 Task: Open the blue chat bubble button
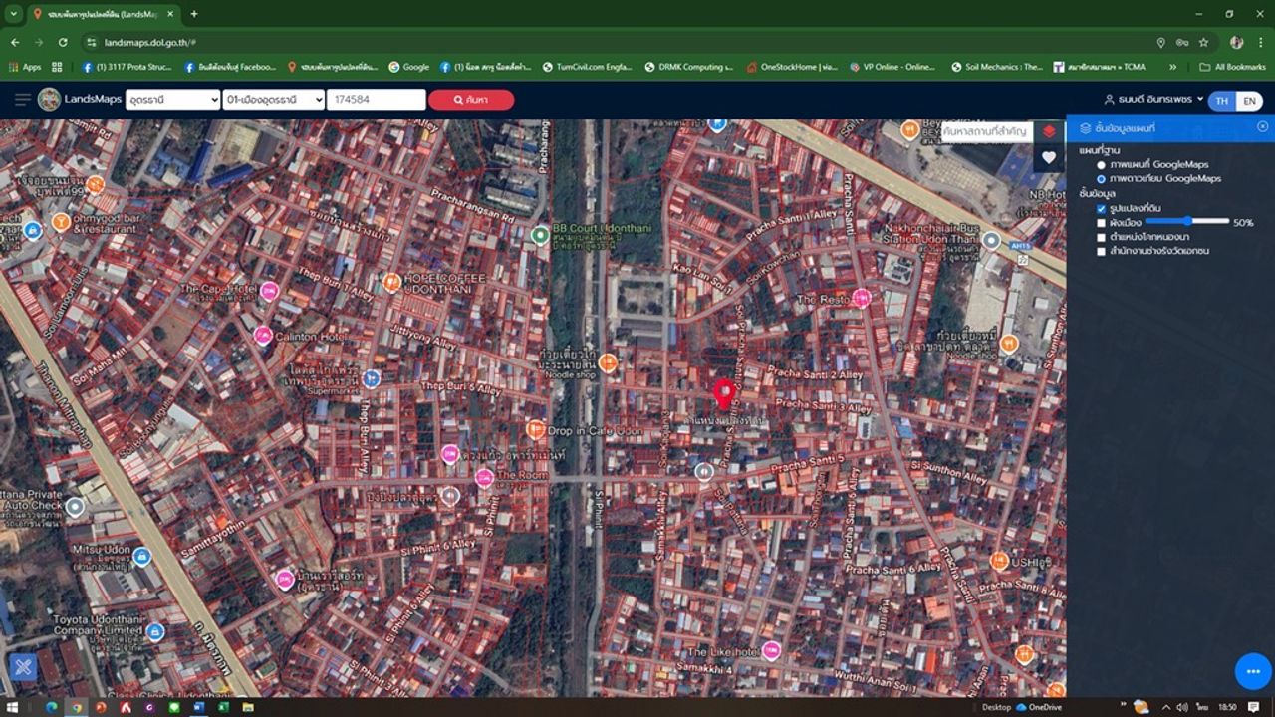[1253, 671]
